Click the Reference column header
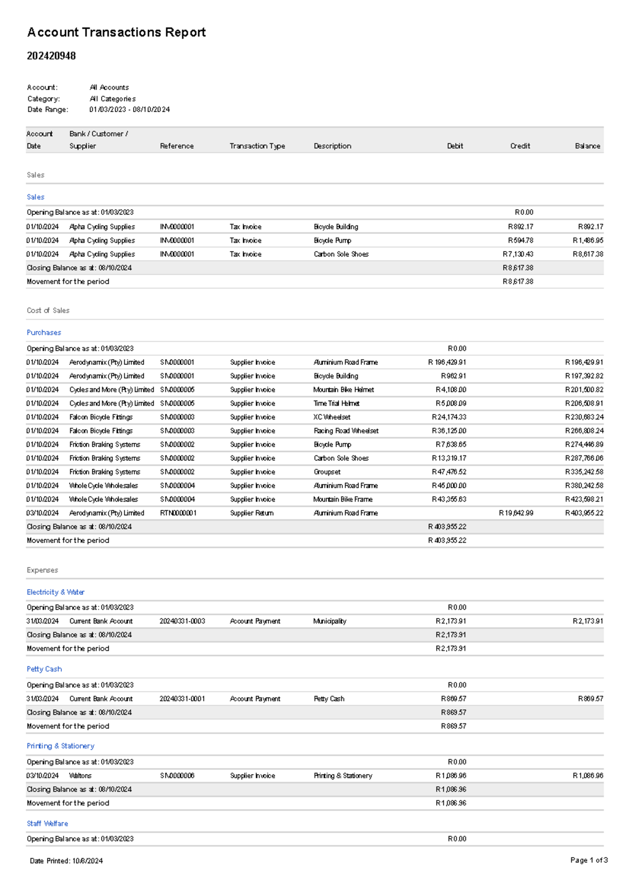The image size is (629, 890). coord(177,146)
